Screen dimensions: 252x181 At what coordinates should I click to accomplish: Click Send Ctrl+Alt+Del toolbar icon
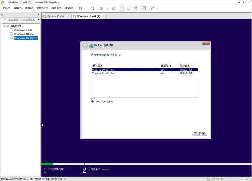coord(93,8)
